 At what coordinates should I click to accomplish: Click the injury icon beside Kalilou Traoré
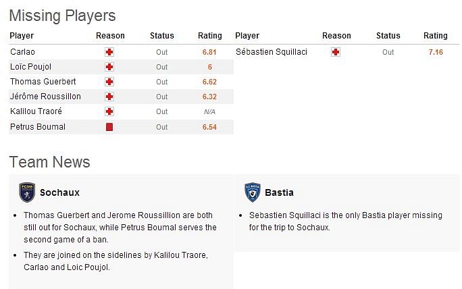pyautogui.click(x=109, y=111)
